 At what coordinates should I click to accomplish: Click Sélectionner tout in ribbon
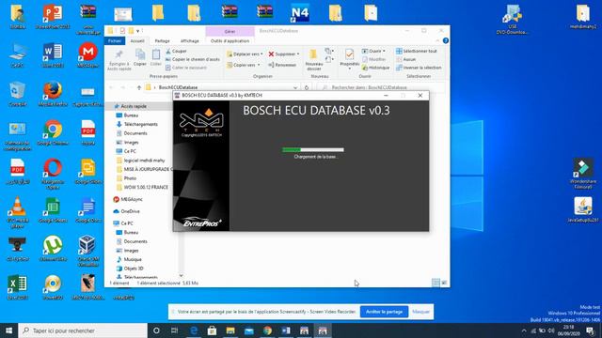click(x=417, y=51)
